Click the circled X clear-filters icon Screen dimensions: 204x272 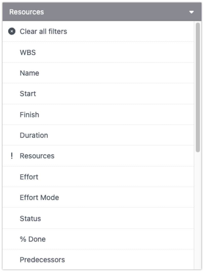[x=12, y=31]
